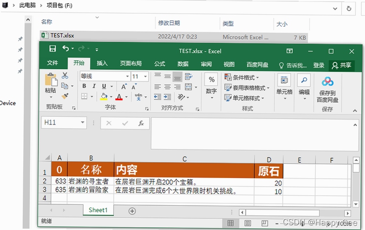Open the Number (数字) format group

tap(211, 86)
